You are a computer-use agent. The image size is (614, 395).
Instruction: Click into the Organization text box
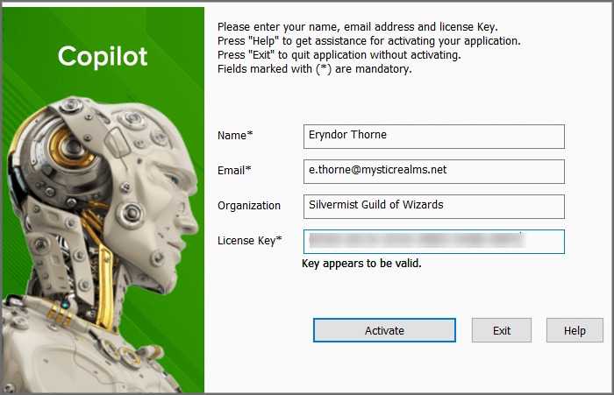[x=433, y=206]
